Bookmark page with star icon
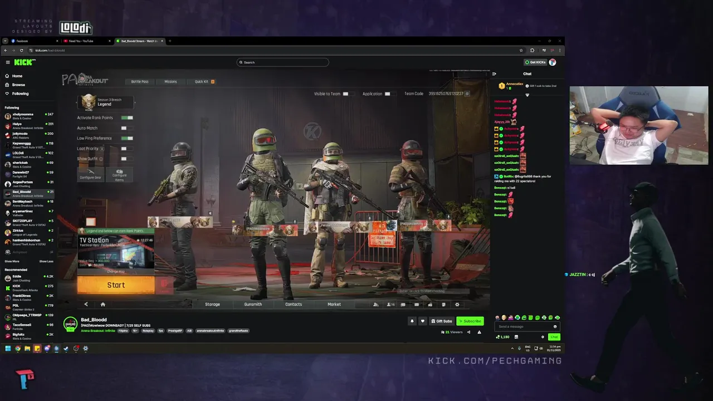713x401 pixels. [x=521, y=50]
